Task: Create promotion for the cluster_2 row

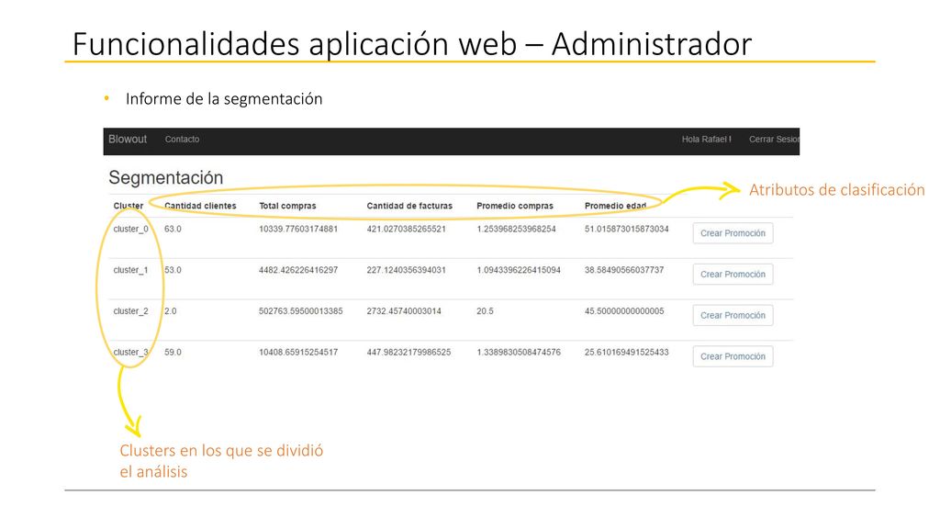Action: (x=733, y=316)
